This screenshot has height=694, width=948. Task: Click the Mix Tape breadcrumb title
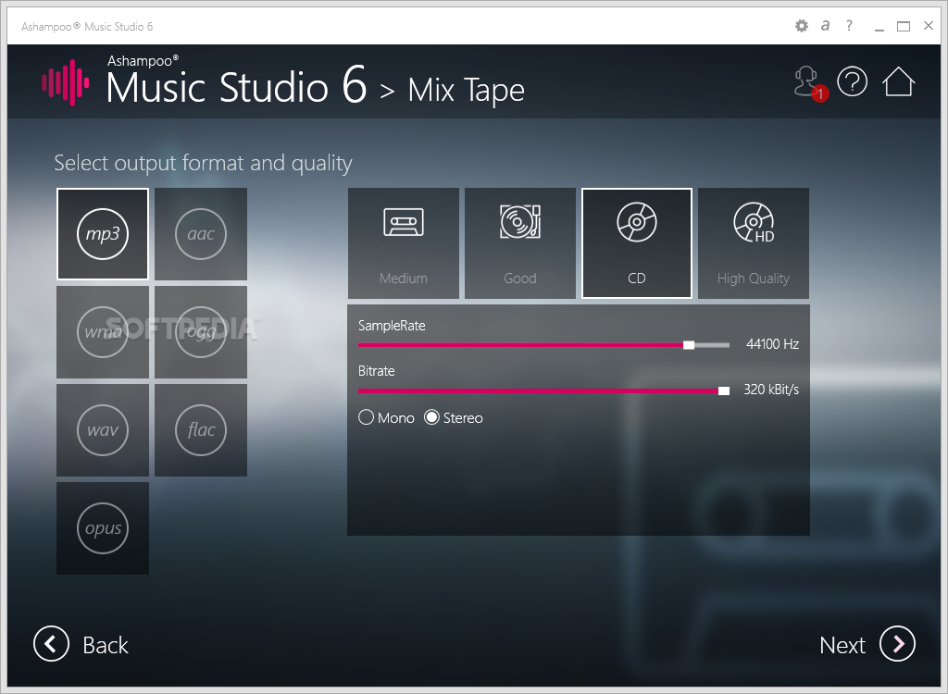tap(467, 92)
